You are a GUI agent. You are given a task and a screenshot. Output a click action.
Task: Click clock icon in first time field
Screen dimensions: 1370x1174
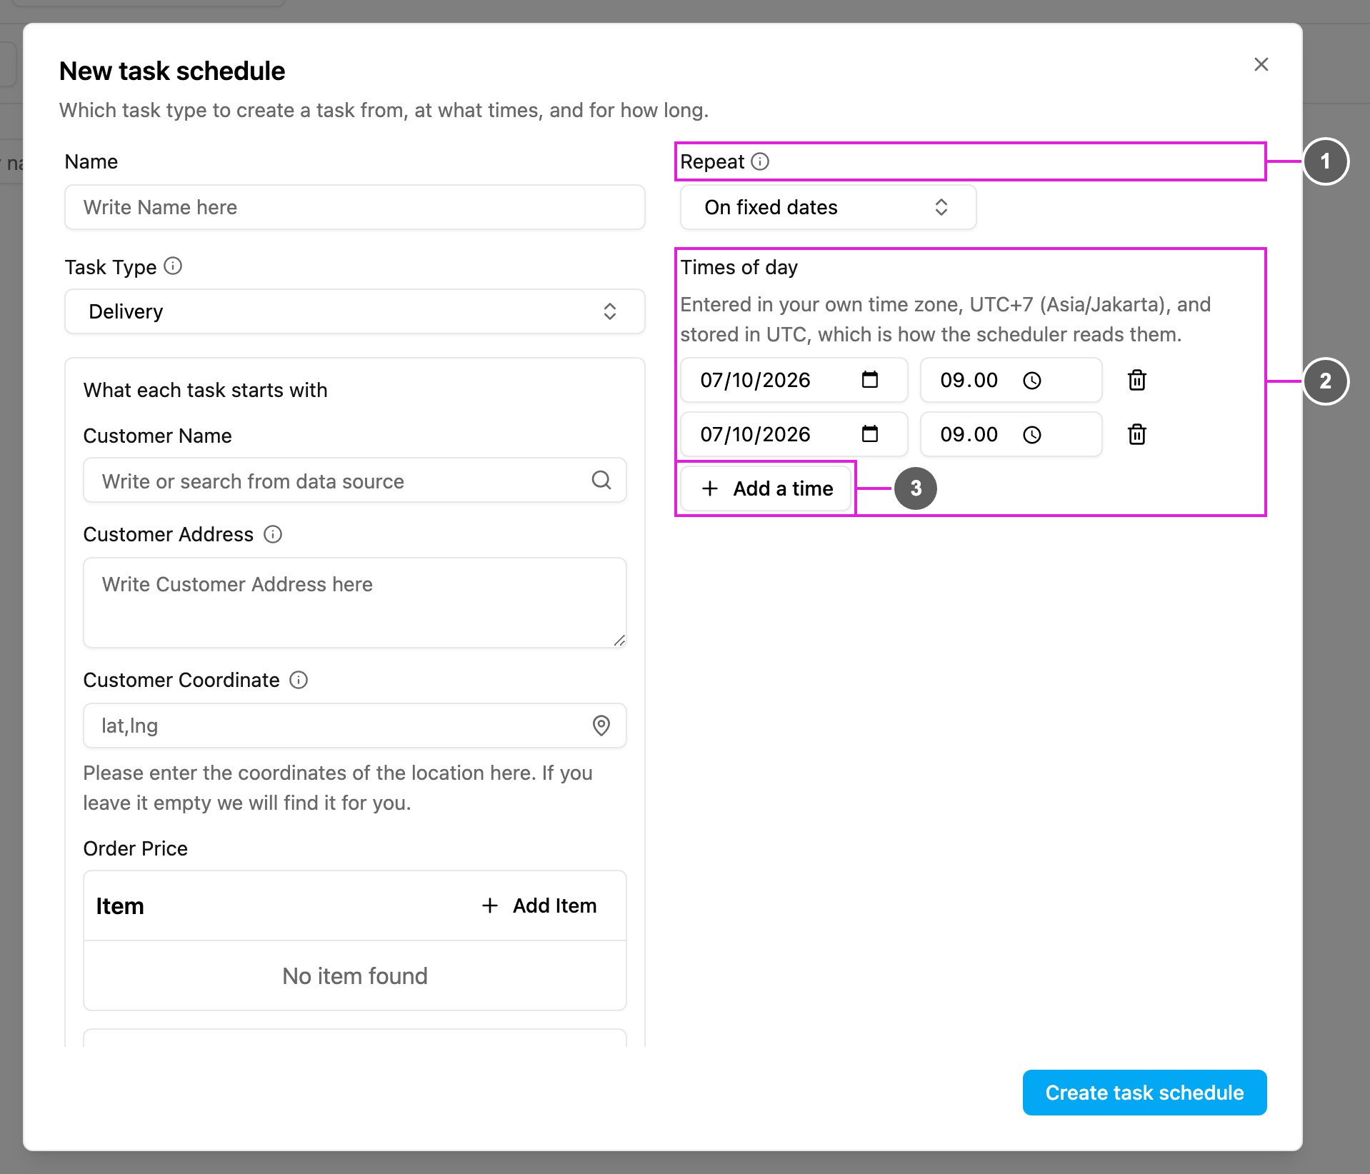pos(1031,381)
